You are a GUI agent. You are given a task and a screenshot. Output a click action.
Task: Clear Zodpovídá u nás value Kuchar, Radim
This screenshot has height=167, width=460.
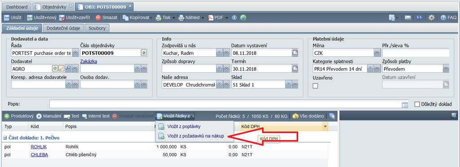coord(220,53)
